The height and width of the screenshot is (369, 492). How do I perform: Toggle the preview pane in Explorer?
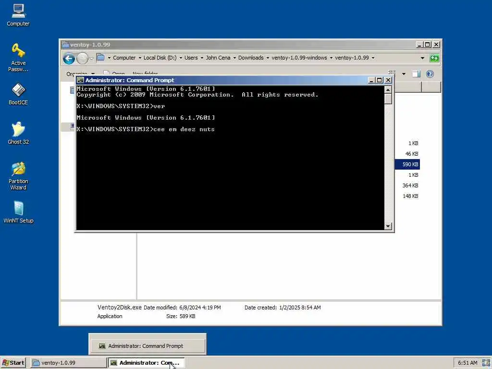click(416, 74)
